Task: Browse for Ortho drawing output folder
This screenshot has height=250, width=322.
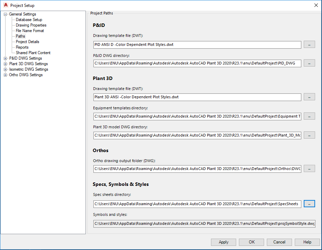Action: click(x=309, y=169)
